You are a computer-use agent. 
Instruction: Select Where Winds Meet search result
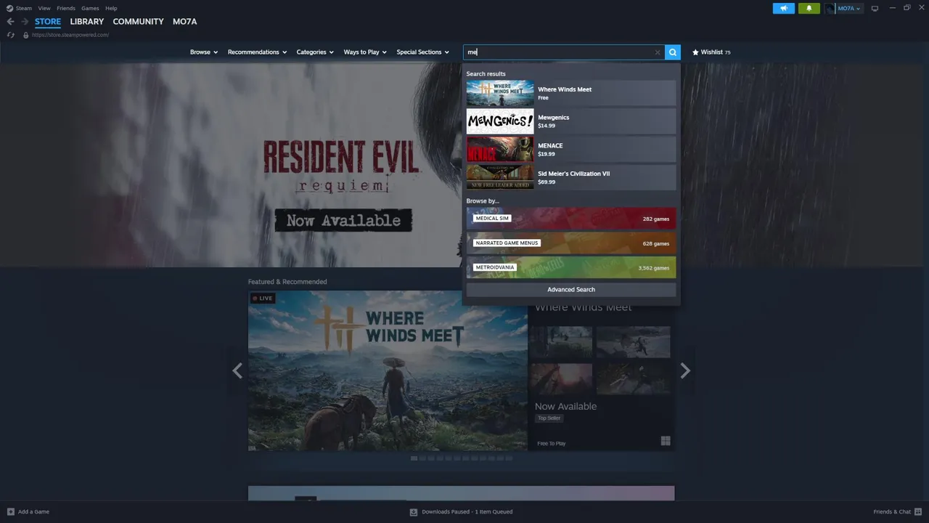pos(571,93)
